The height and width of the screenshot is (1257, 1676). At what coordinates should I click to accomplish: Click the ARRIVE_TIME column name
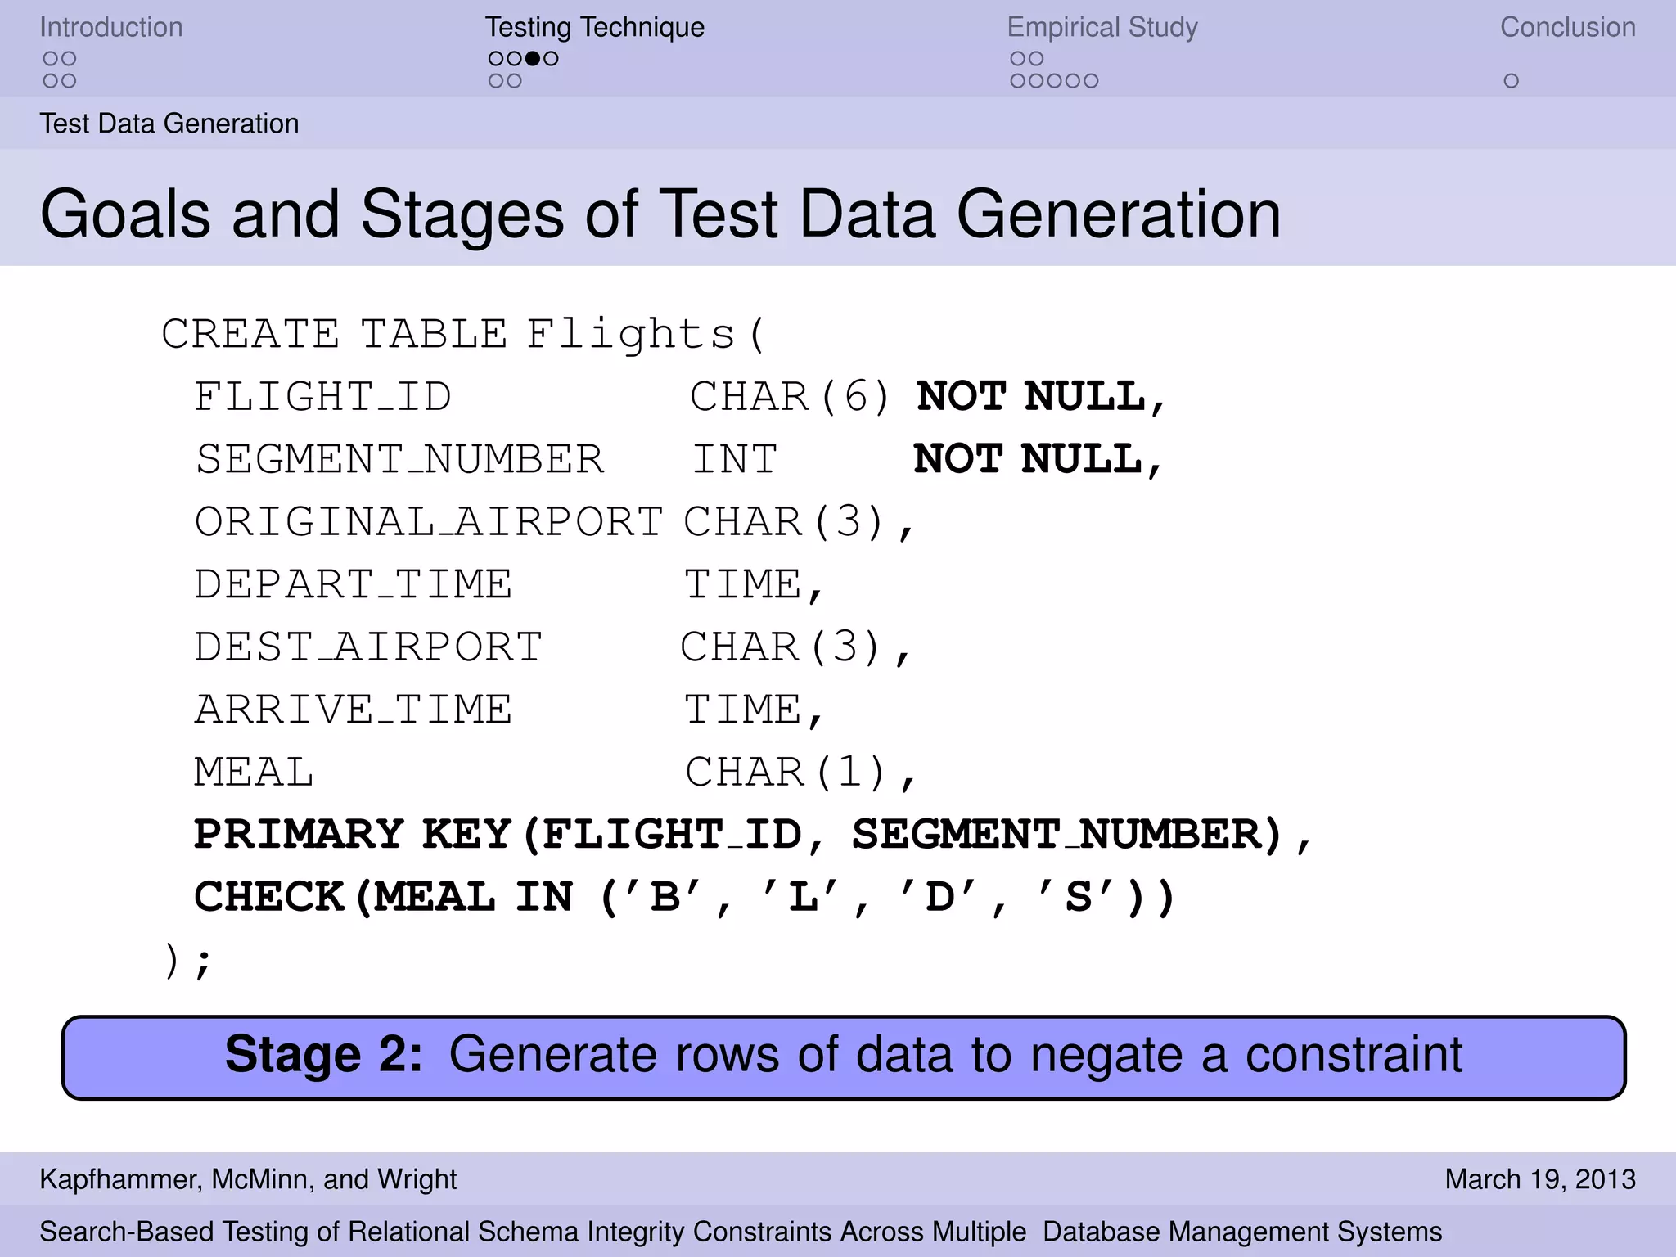tap(353, 710)
